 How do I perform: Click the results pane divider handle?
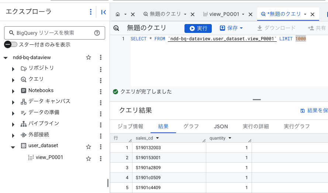(257, 100)
